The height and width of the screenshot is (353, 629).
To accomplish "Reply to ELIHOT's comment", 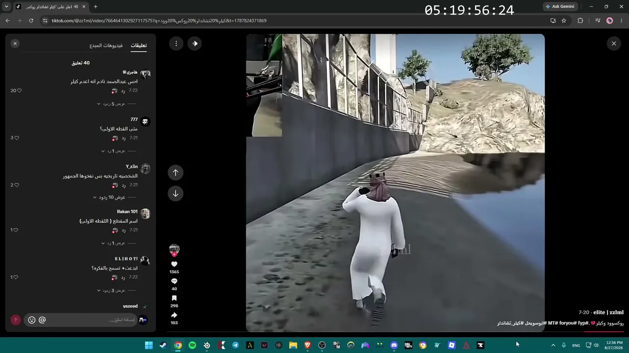I will click(x=123, y=277).
